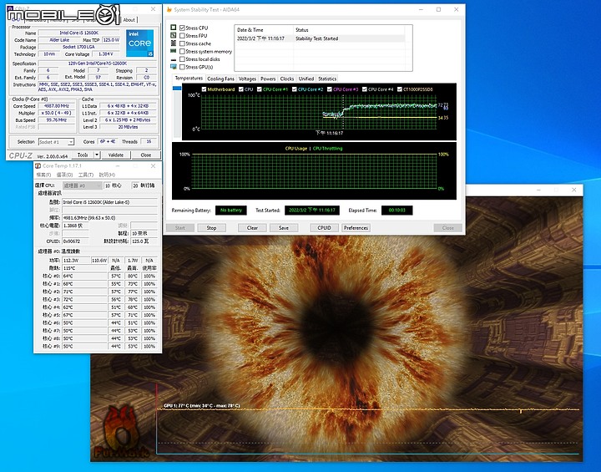This screenshot has width=601, height=472.
Task: Select the Stability Test: Started log row
Action: [320, 38]
